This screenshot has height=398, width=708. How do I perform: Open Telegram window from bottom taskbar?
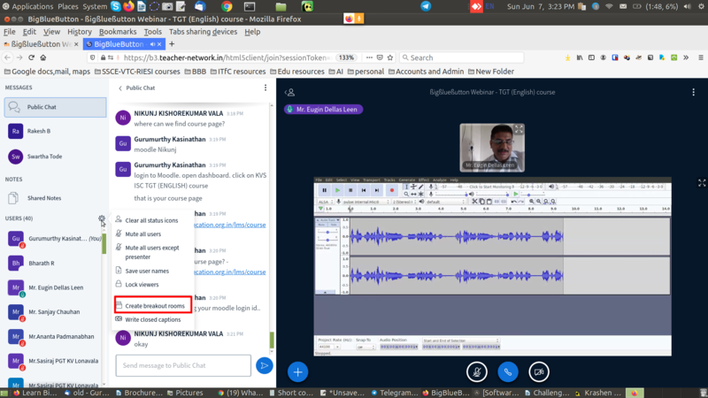(x=395, y=393)
